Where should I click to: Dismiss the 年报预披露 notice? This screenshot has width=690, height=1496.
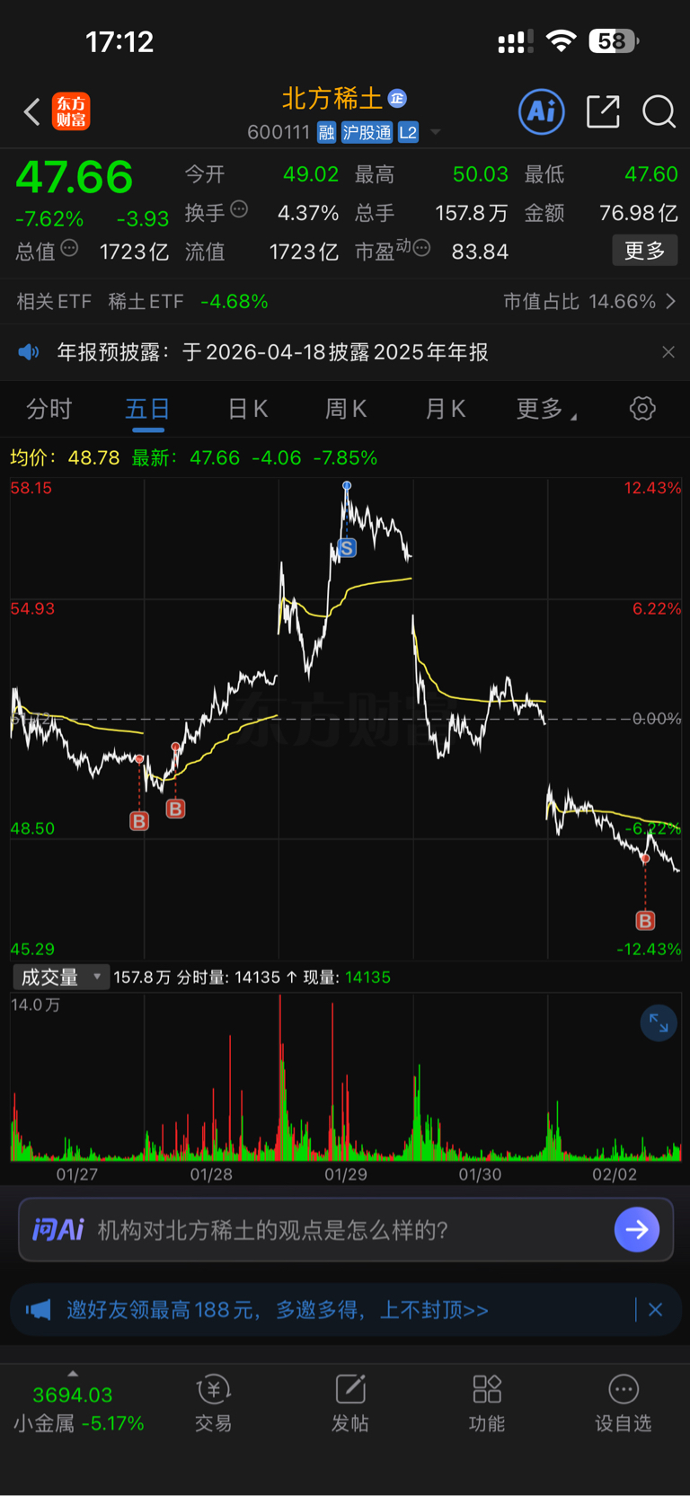tap(668, 352)
